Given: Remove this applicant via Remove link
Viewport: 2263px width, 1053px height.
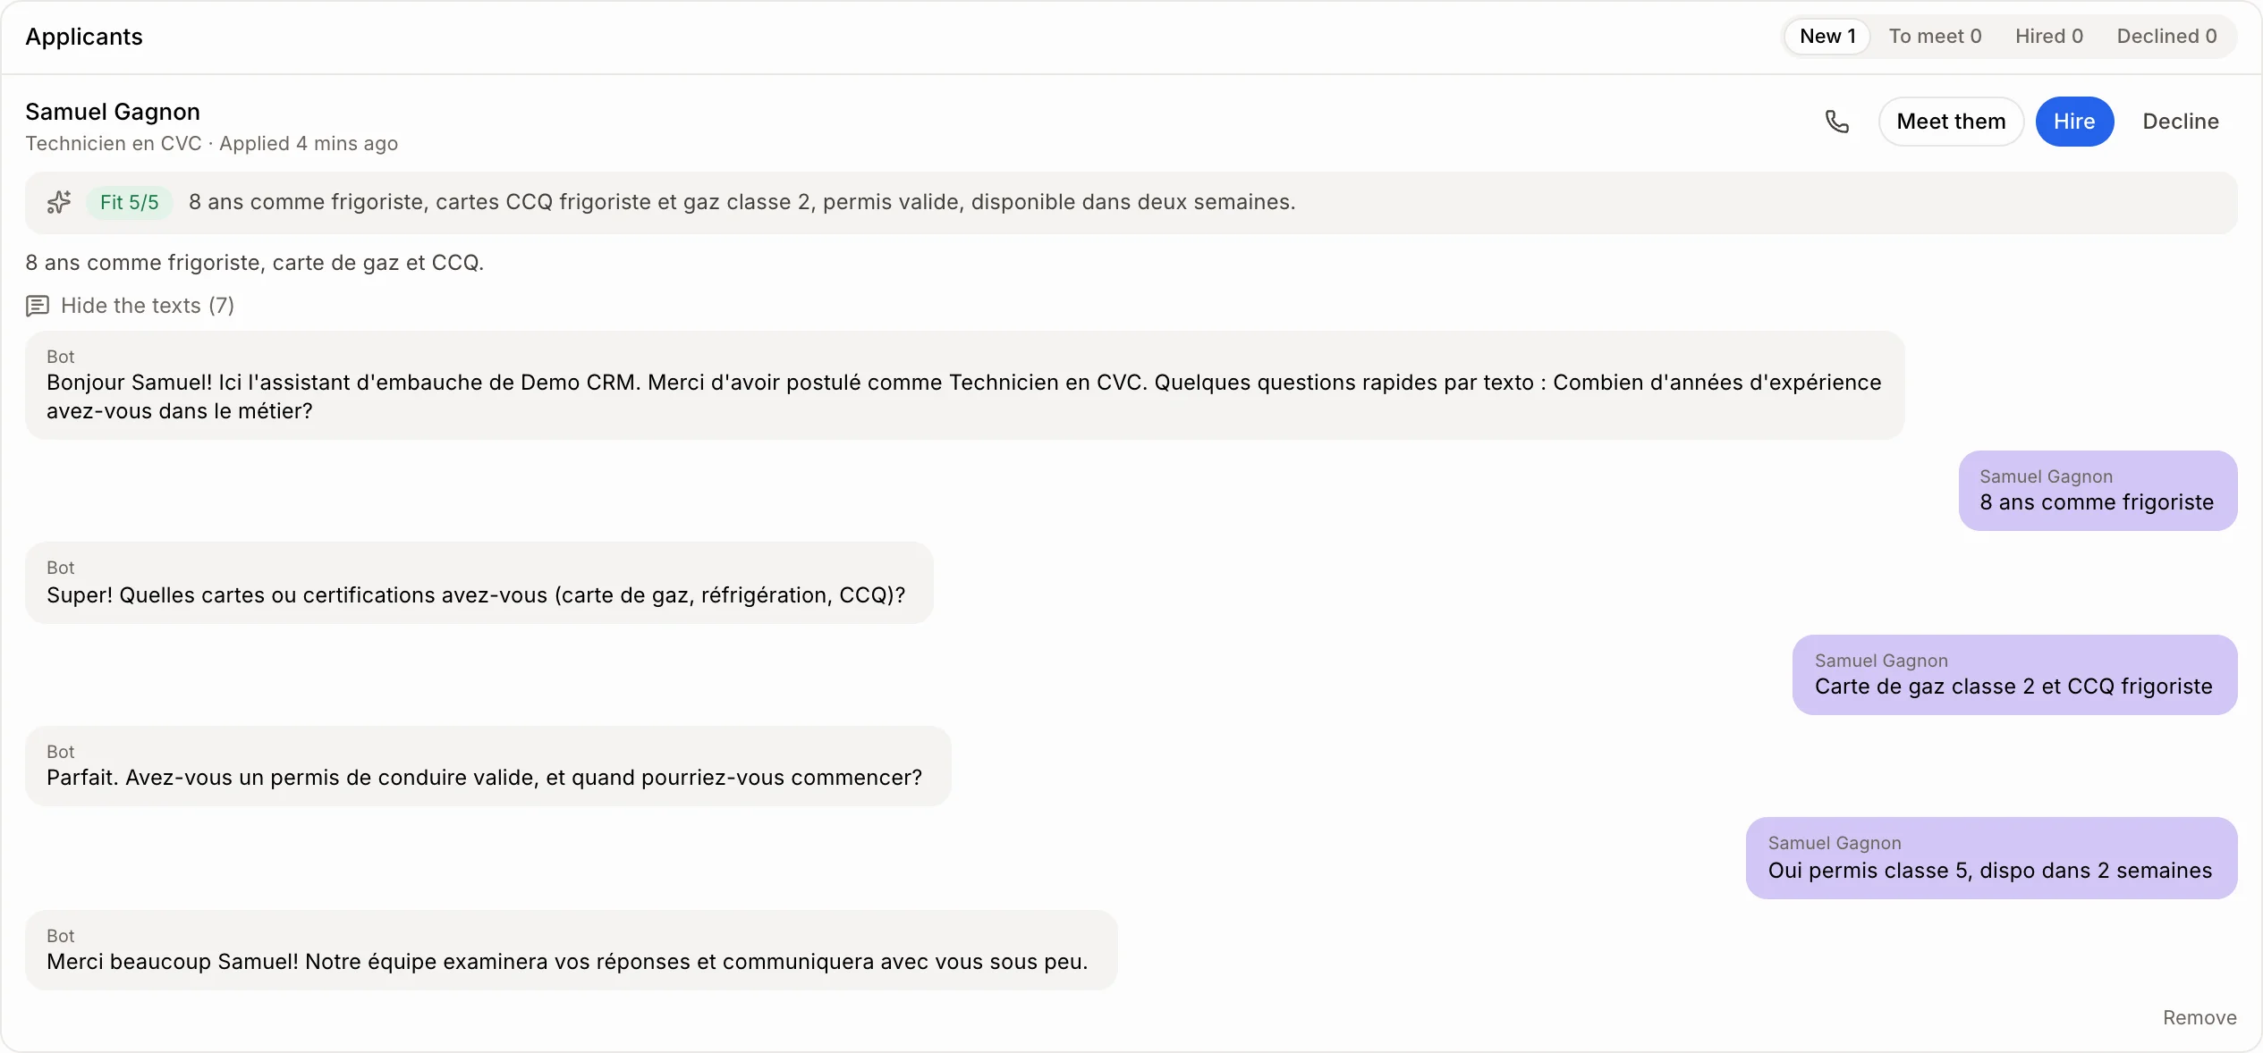Looking at the screenshot, I should tap(2199, 1017).
